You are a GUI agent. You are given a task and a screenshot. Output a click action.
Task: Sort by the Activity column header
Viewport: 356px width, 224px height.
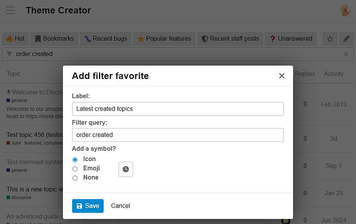[333, 74]
